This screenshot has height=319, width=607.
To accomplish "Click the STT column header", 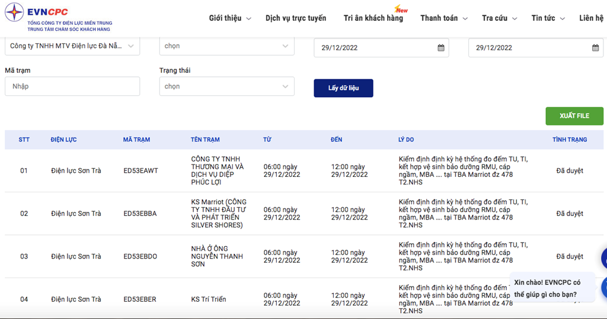I will tap(24, 140).
